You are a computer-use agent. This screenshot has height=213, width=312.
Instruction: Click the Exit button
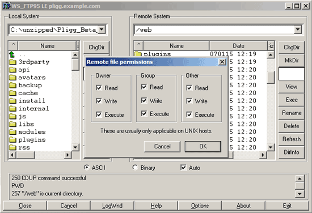pyautogui.click(x=287, y=206)
